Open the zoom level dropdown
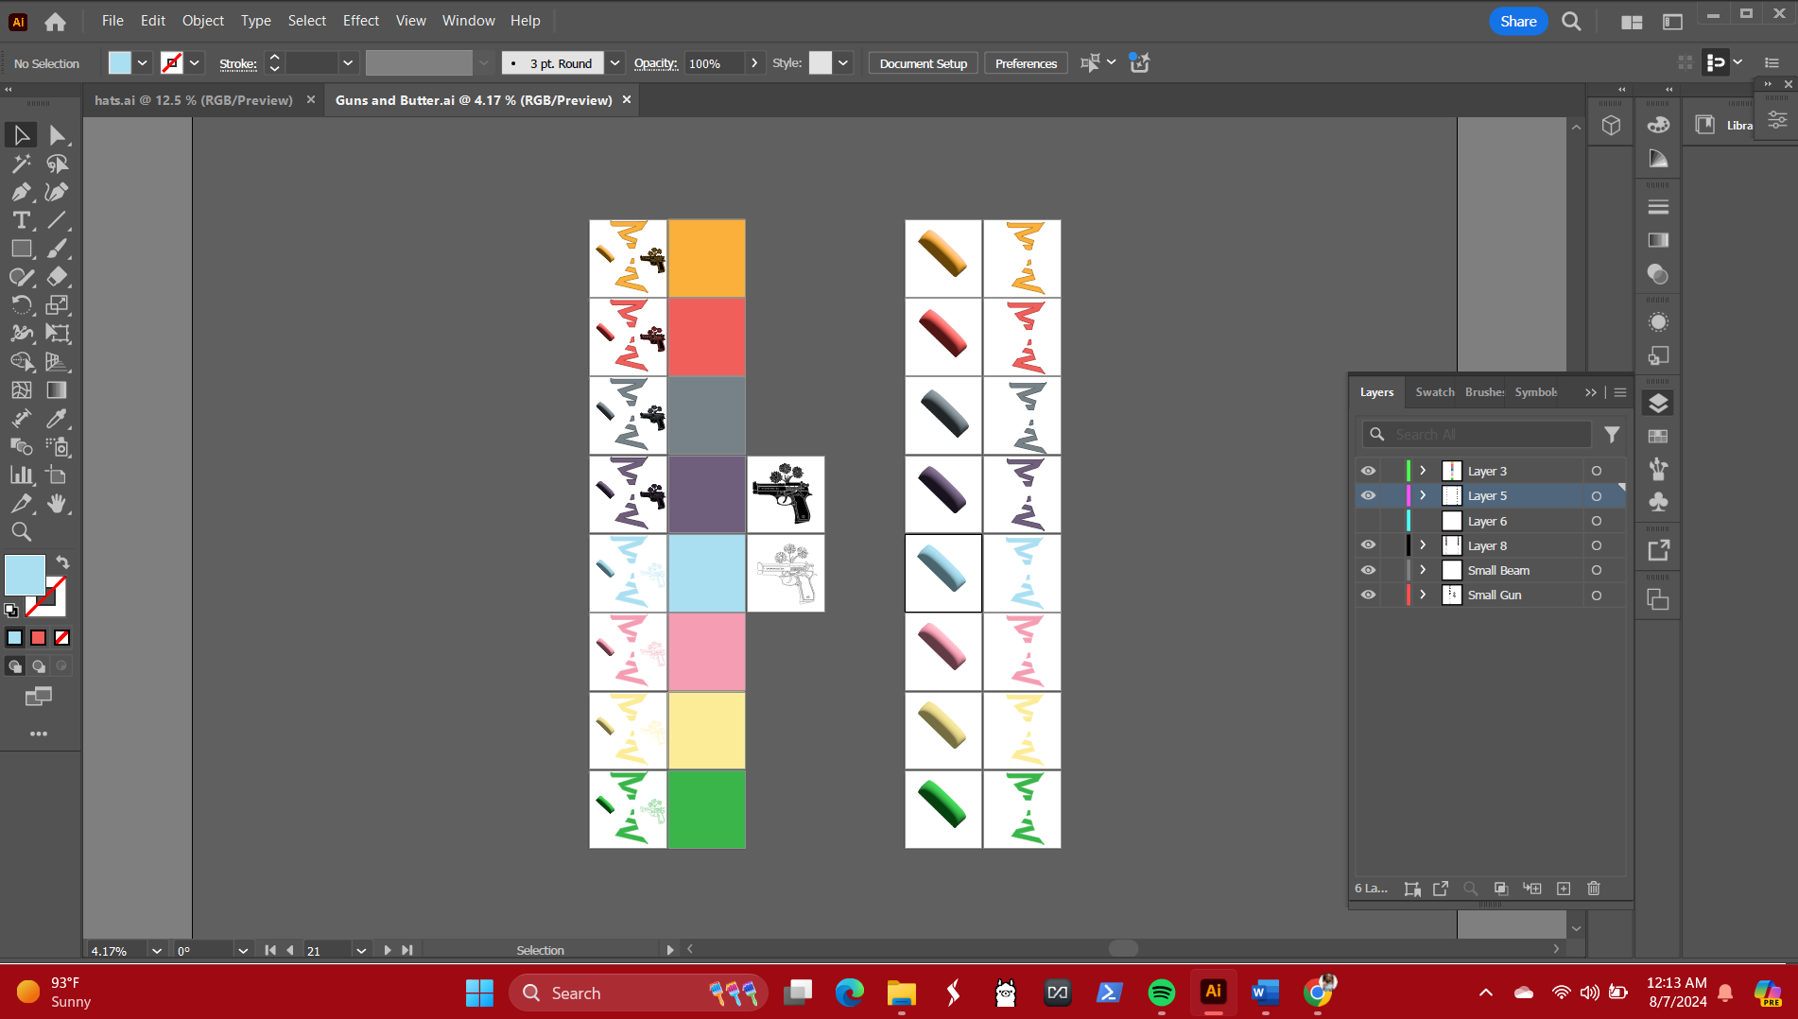 coord(157,951)
